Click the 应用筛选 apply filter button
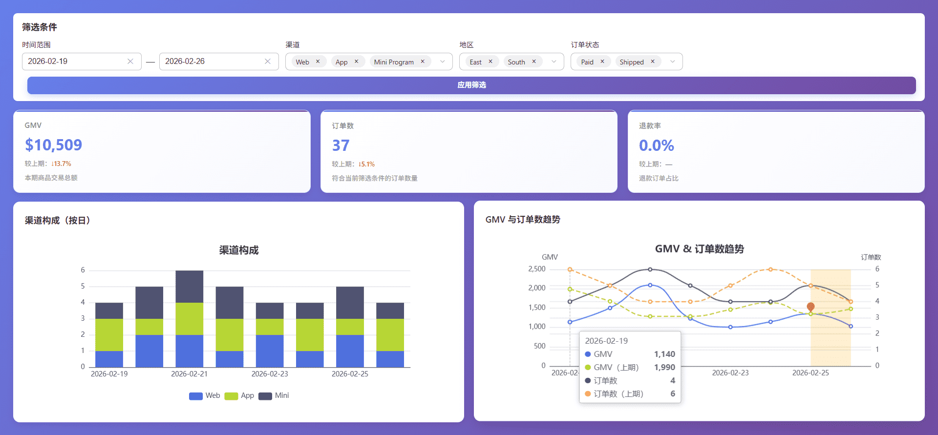Viewport: 938px width, 435px height. [x=471, y=85]
